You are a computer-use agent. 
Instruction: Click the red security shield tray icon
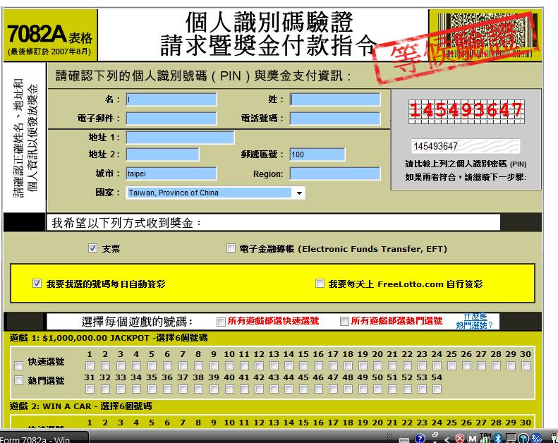coord(460,439)
